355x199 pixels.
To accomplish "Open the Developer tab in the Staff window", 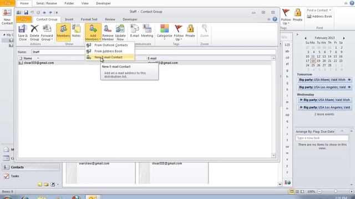I will pyautogui.click(x=130, y=19).
